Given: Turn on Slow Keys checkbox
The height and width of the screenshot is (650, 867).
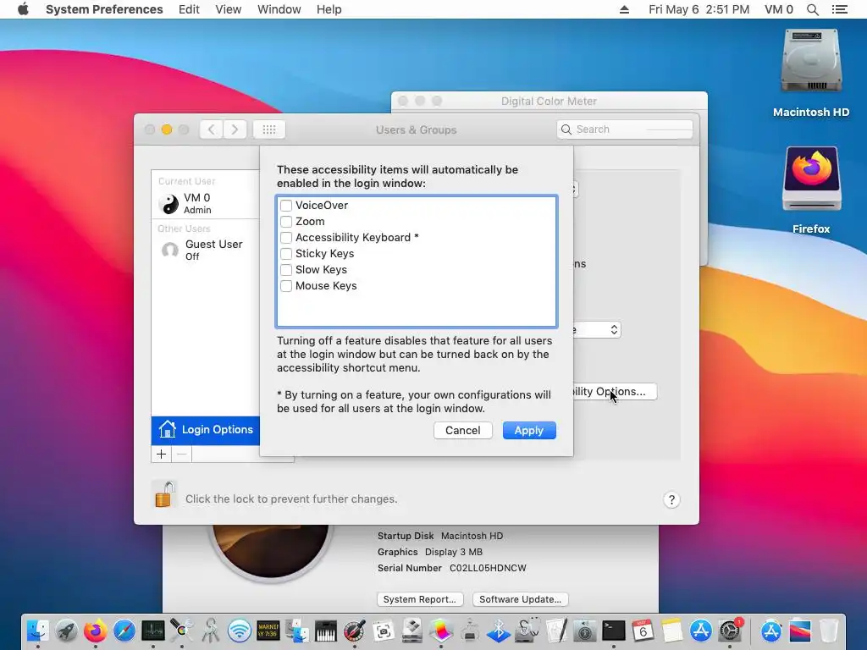Looking at the screenshot, I should point(286,270).
